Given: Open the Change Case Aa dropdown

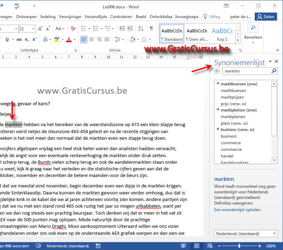Looking at the screenshot, I should [60, 29].
